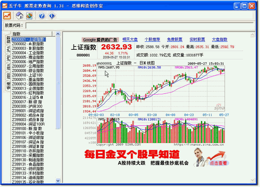Click browser pane scroll up arrow
Image resolution: width=260 pixels, height=187 pixels.
click(252, 35)
